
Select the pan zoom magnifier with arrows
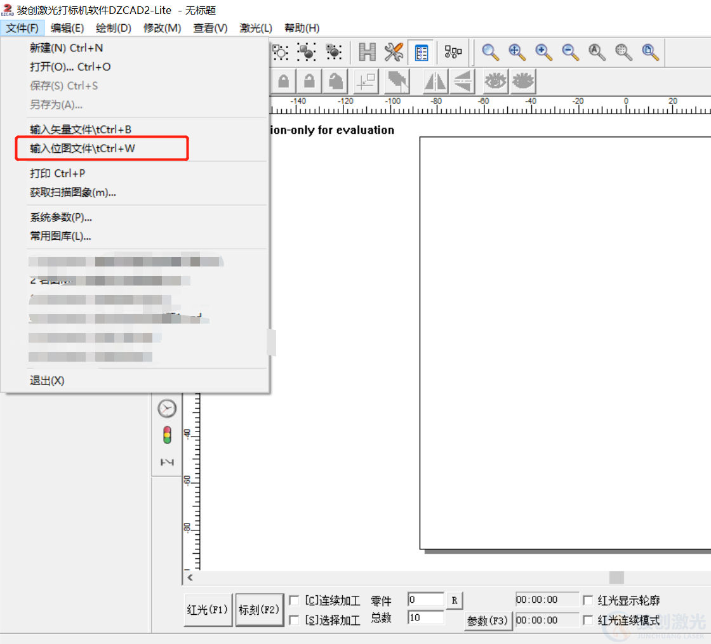click(517, 52)
